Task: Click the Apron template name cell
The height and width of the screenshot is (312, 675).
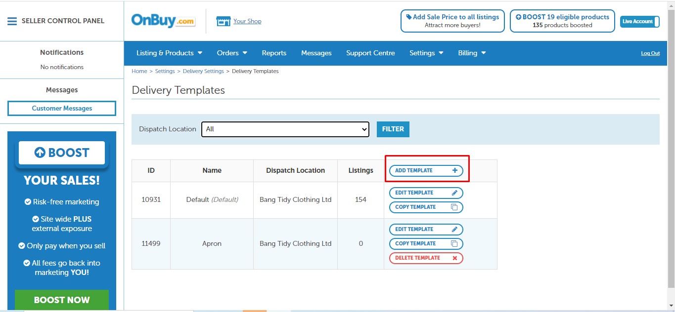Action: tap(212, 244)
